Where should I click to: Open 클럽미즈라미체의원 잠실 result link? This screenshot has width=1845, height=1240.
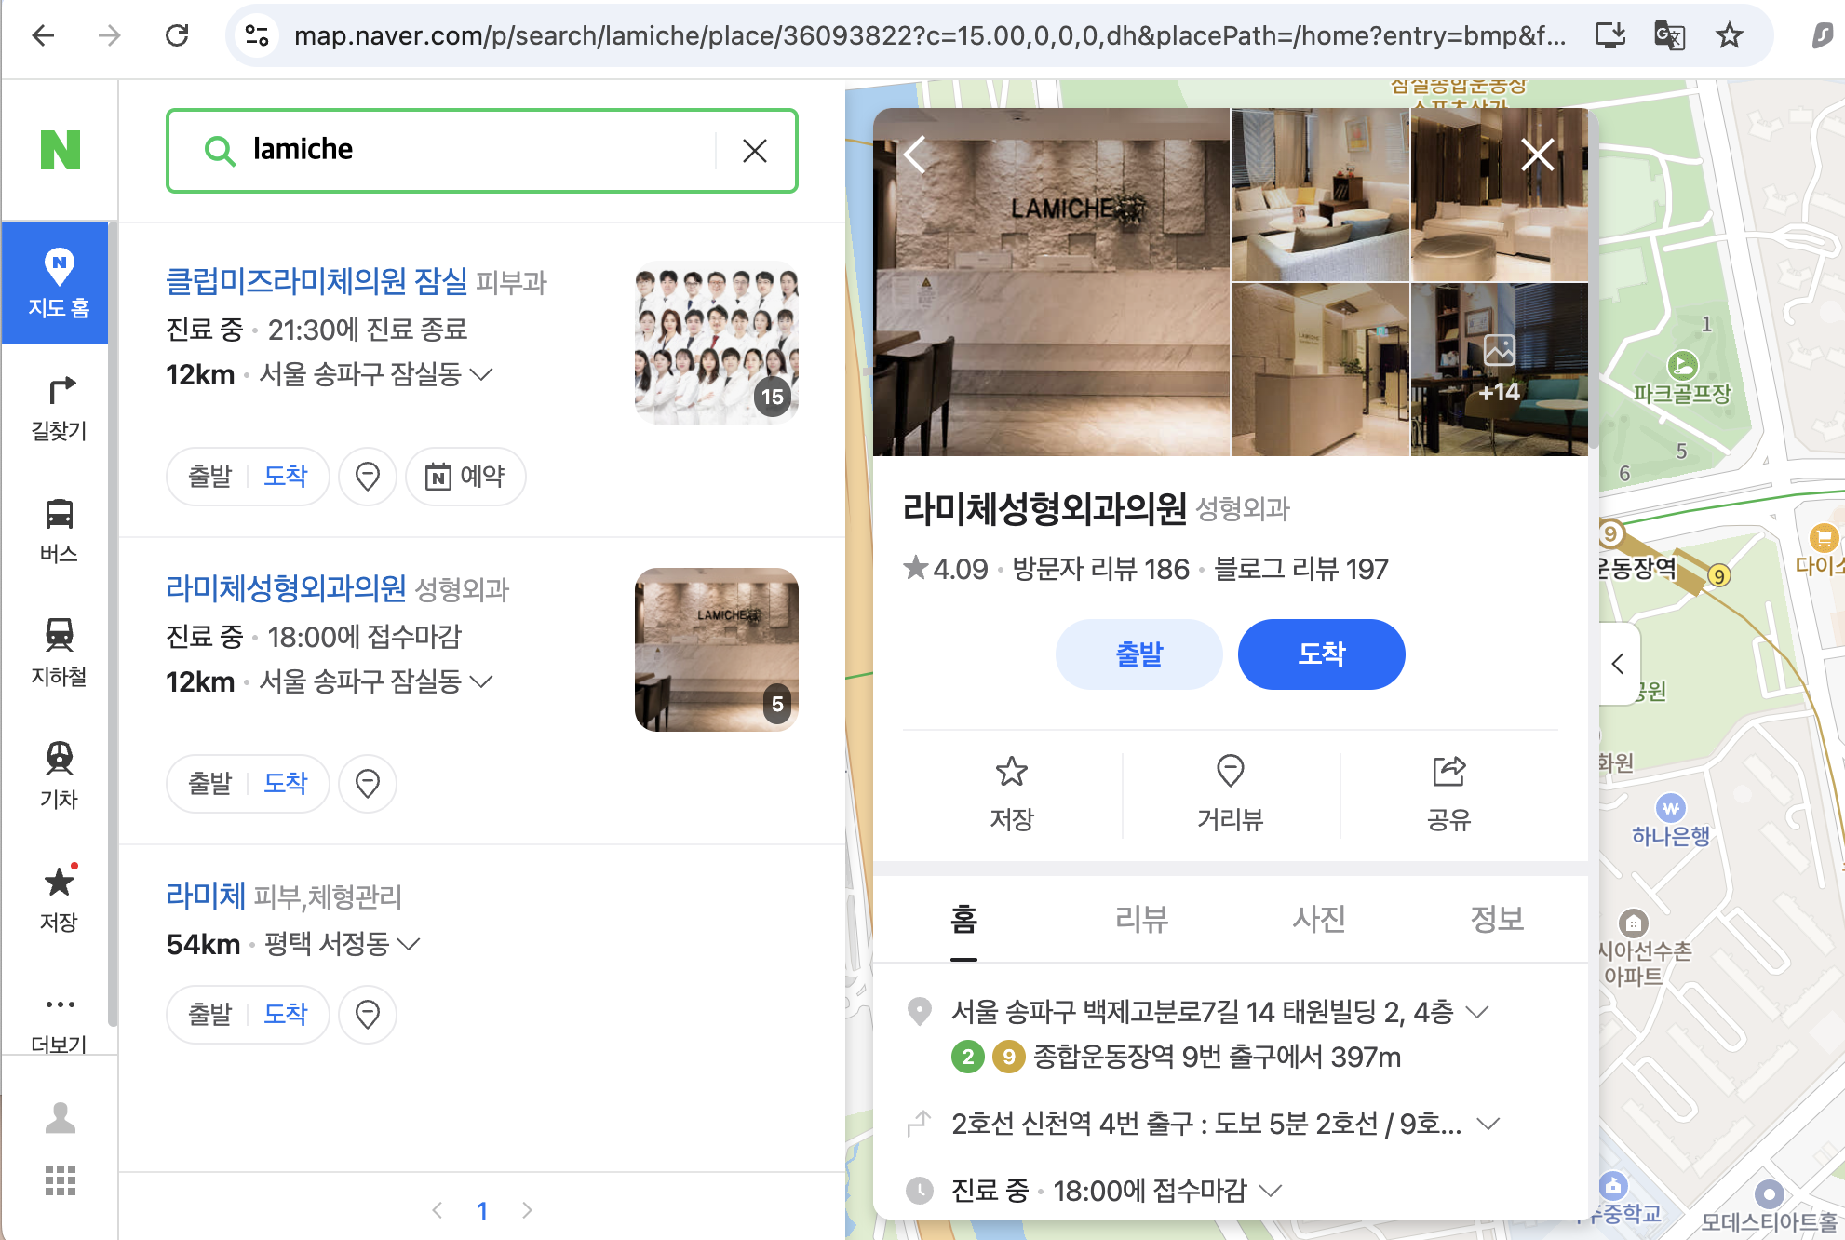click(316, 281)
